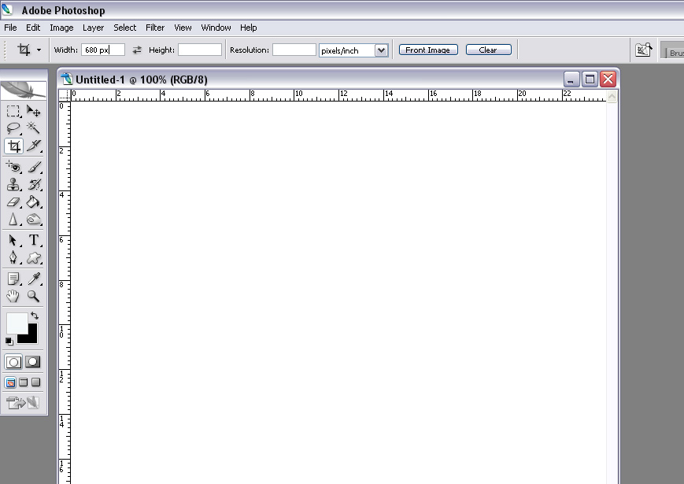This screenshot has width=684, height=484.
Task: Select the Notes tool
Action: pos(13,279)
